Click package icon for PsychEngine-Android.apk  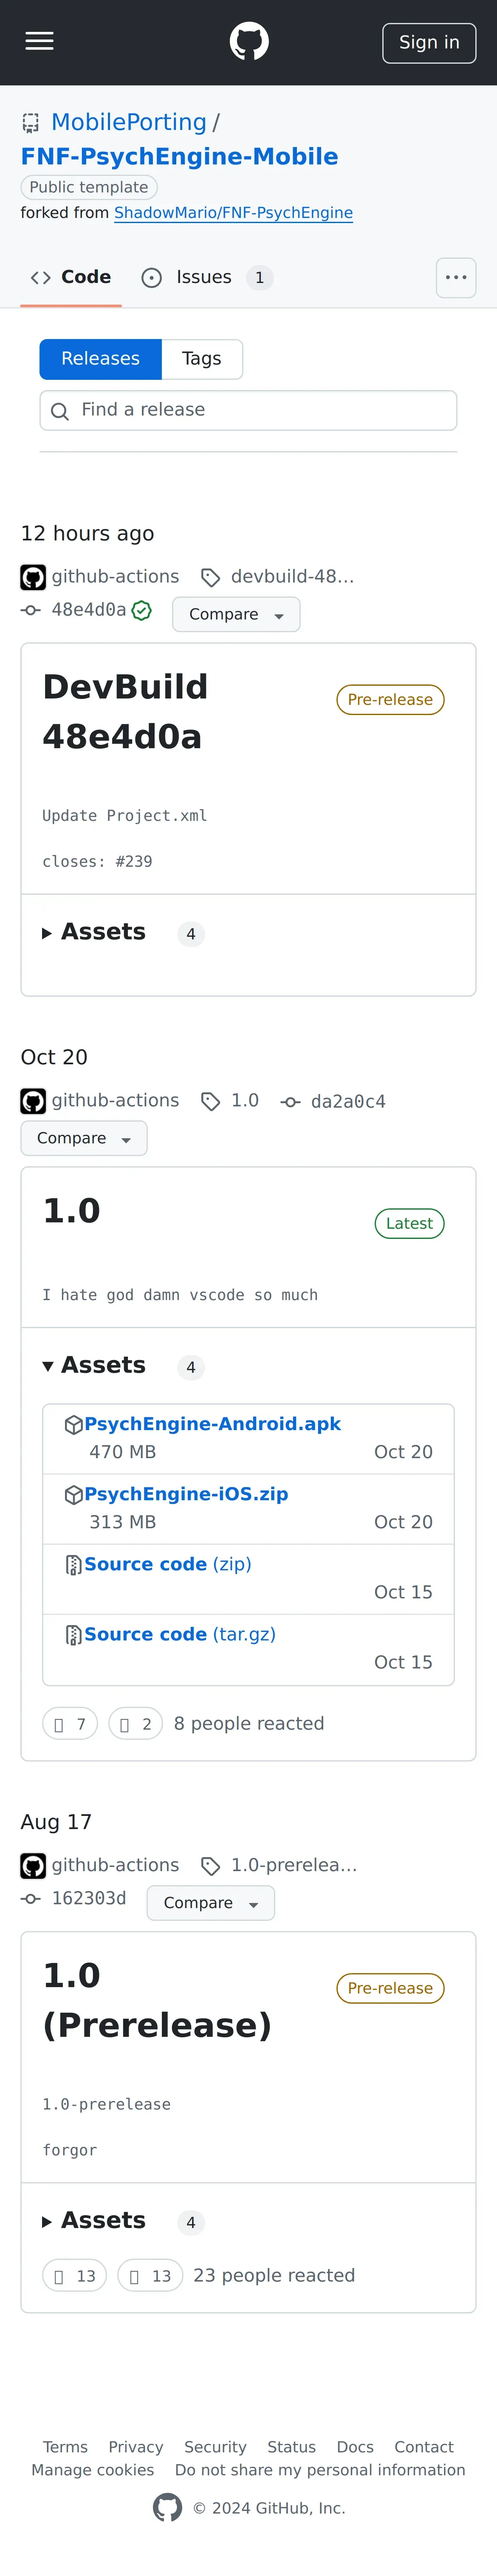tap(73, 1424)
